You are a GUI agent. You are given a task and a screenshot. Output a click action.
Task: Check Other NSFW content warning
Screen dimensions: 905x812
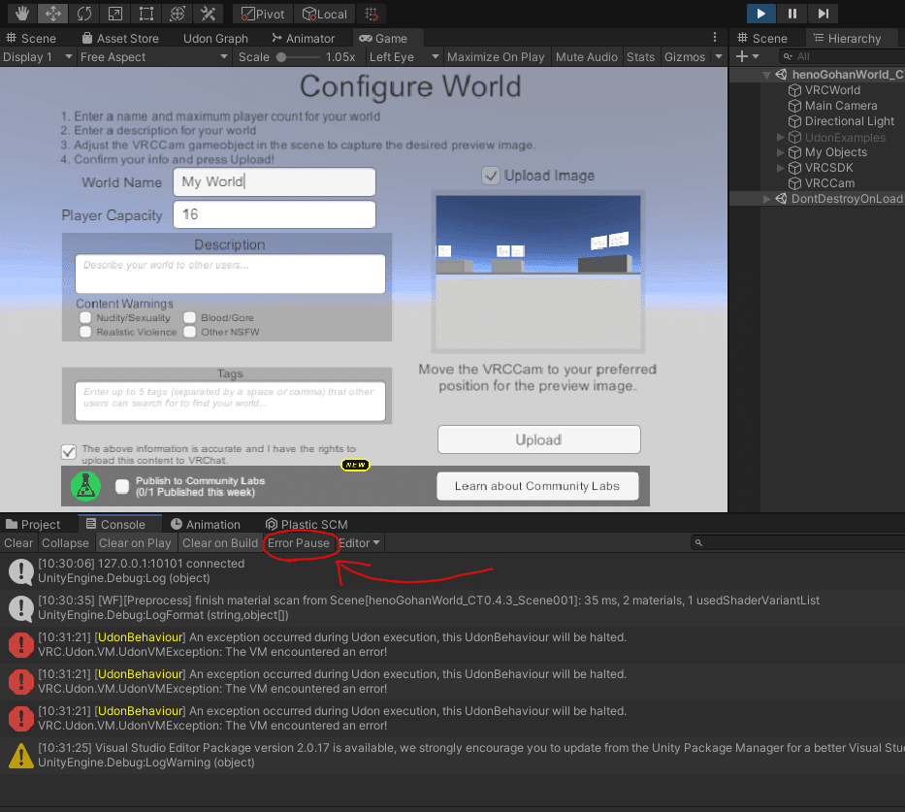pos(189,332)
